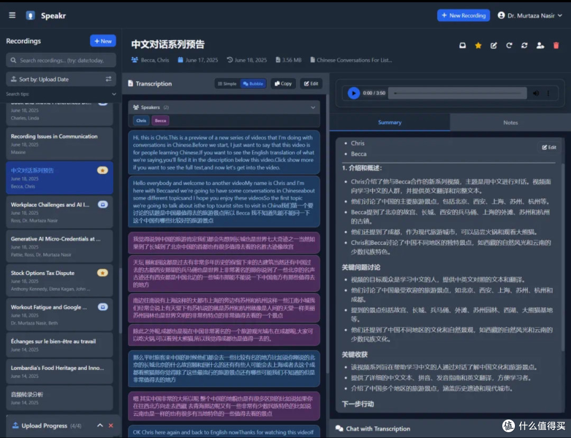Mute the audio player volume

536,93
